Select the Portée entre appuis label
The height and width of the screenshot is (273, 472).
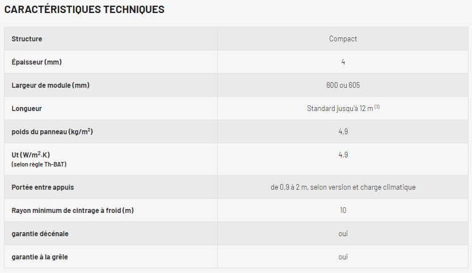coord(43,187)
